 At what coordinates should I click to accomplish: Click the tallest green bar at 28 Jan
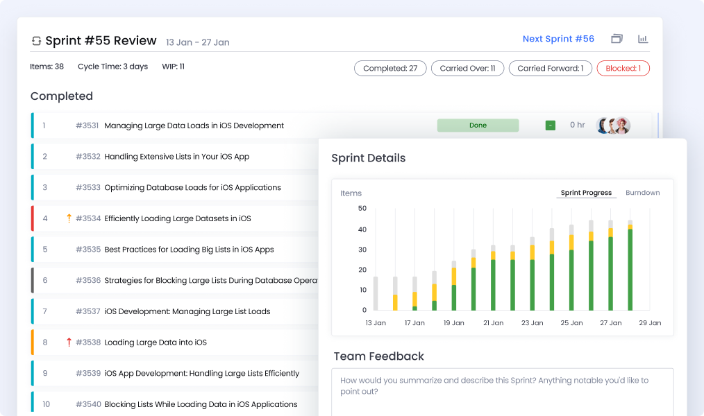pyautogui.click(x=630, y=270)
